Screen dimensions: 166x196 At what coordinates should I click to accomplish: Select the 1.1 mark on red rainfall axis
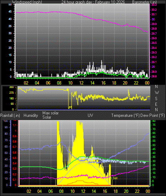point(15,125)
